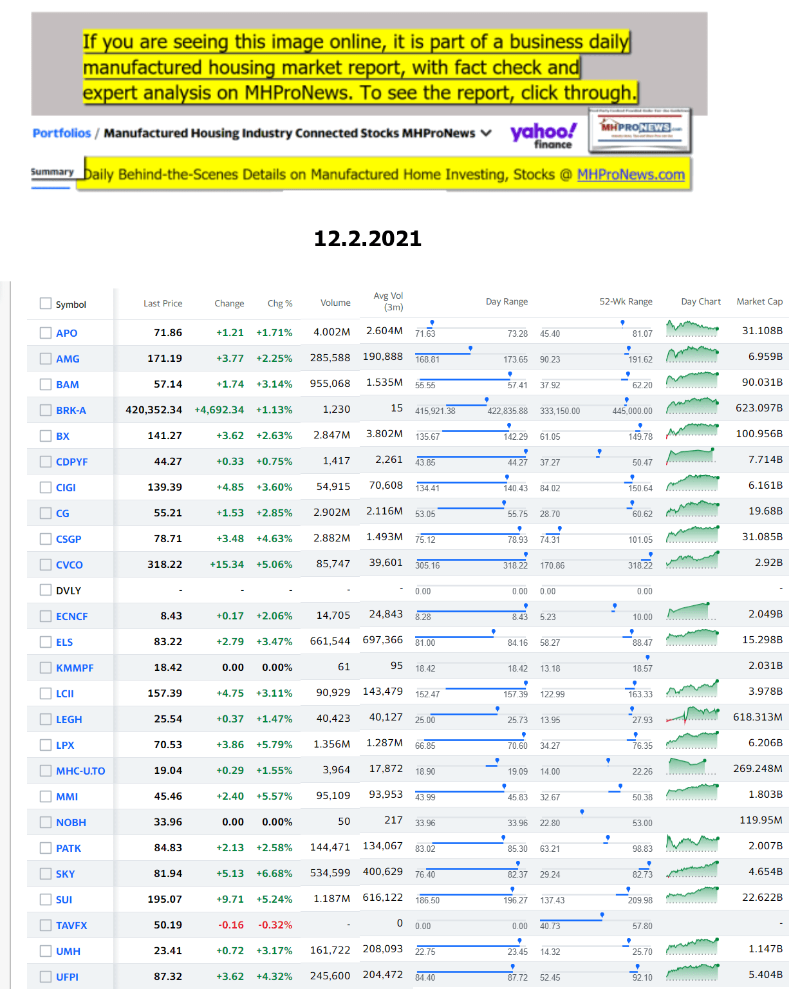The image size is (809, 989).
Task: Click BX market cap 100.956B
Action: [759, 434]
